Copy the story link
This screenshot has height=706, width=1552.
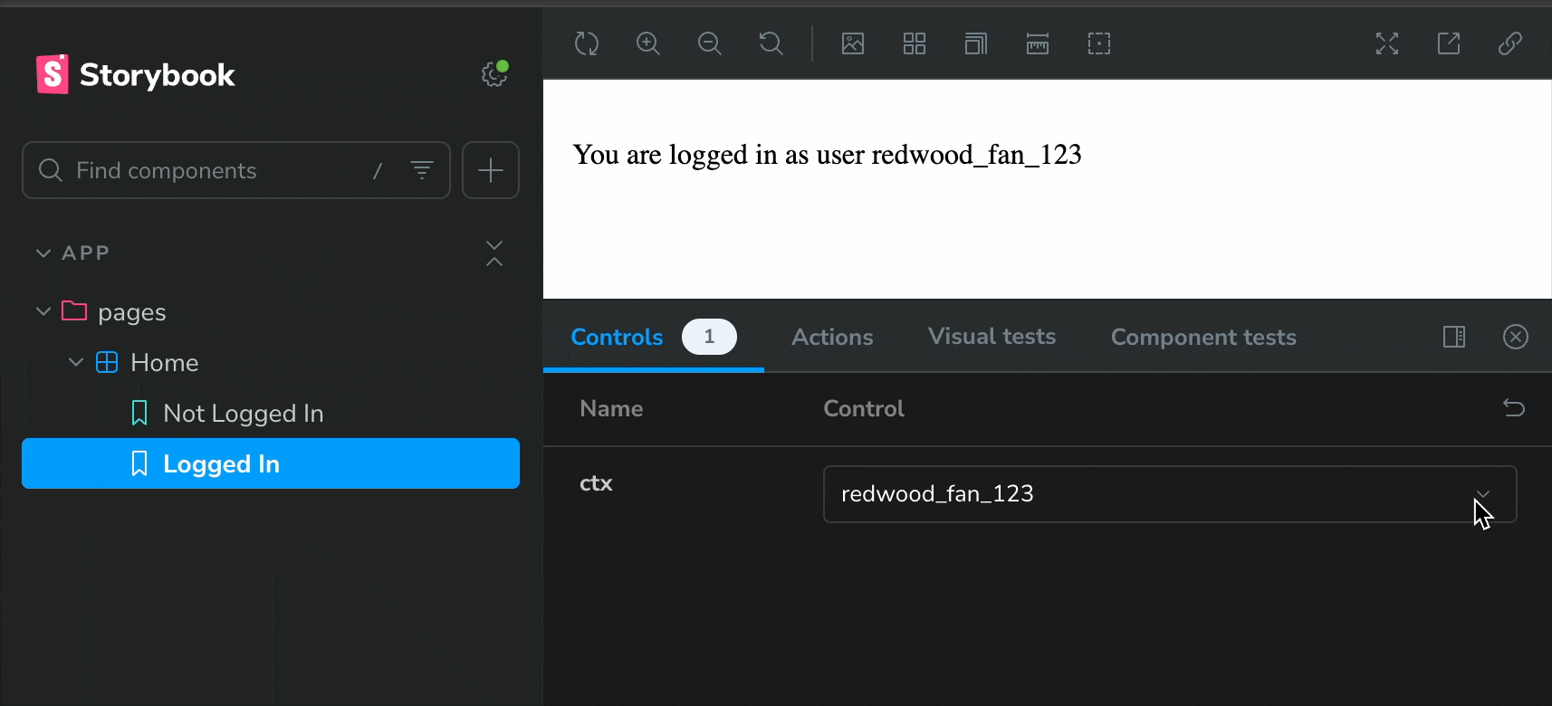(x=1509, y=43)
